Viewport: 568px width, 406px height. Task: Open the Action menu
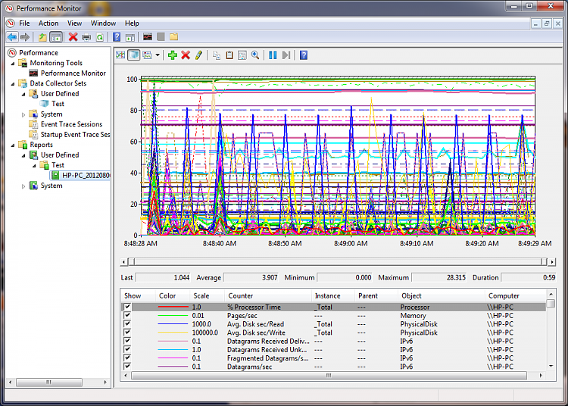tap(48, 23)
